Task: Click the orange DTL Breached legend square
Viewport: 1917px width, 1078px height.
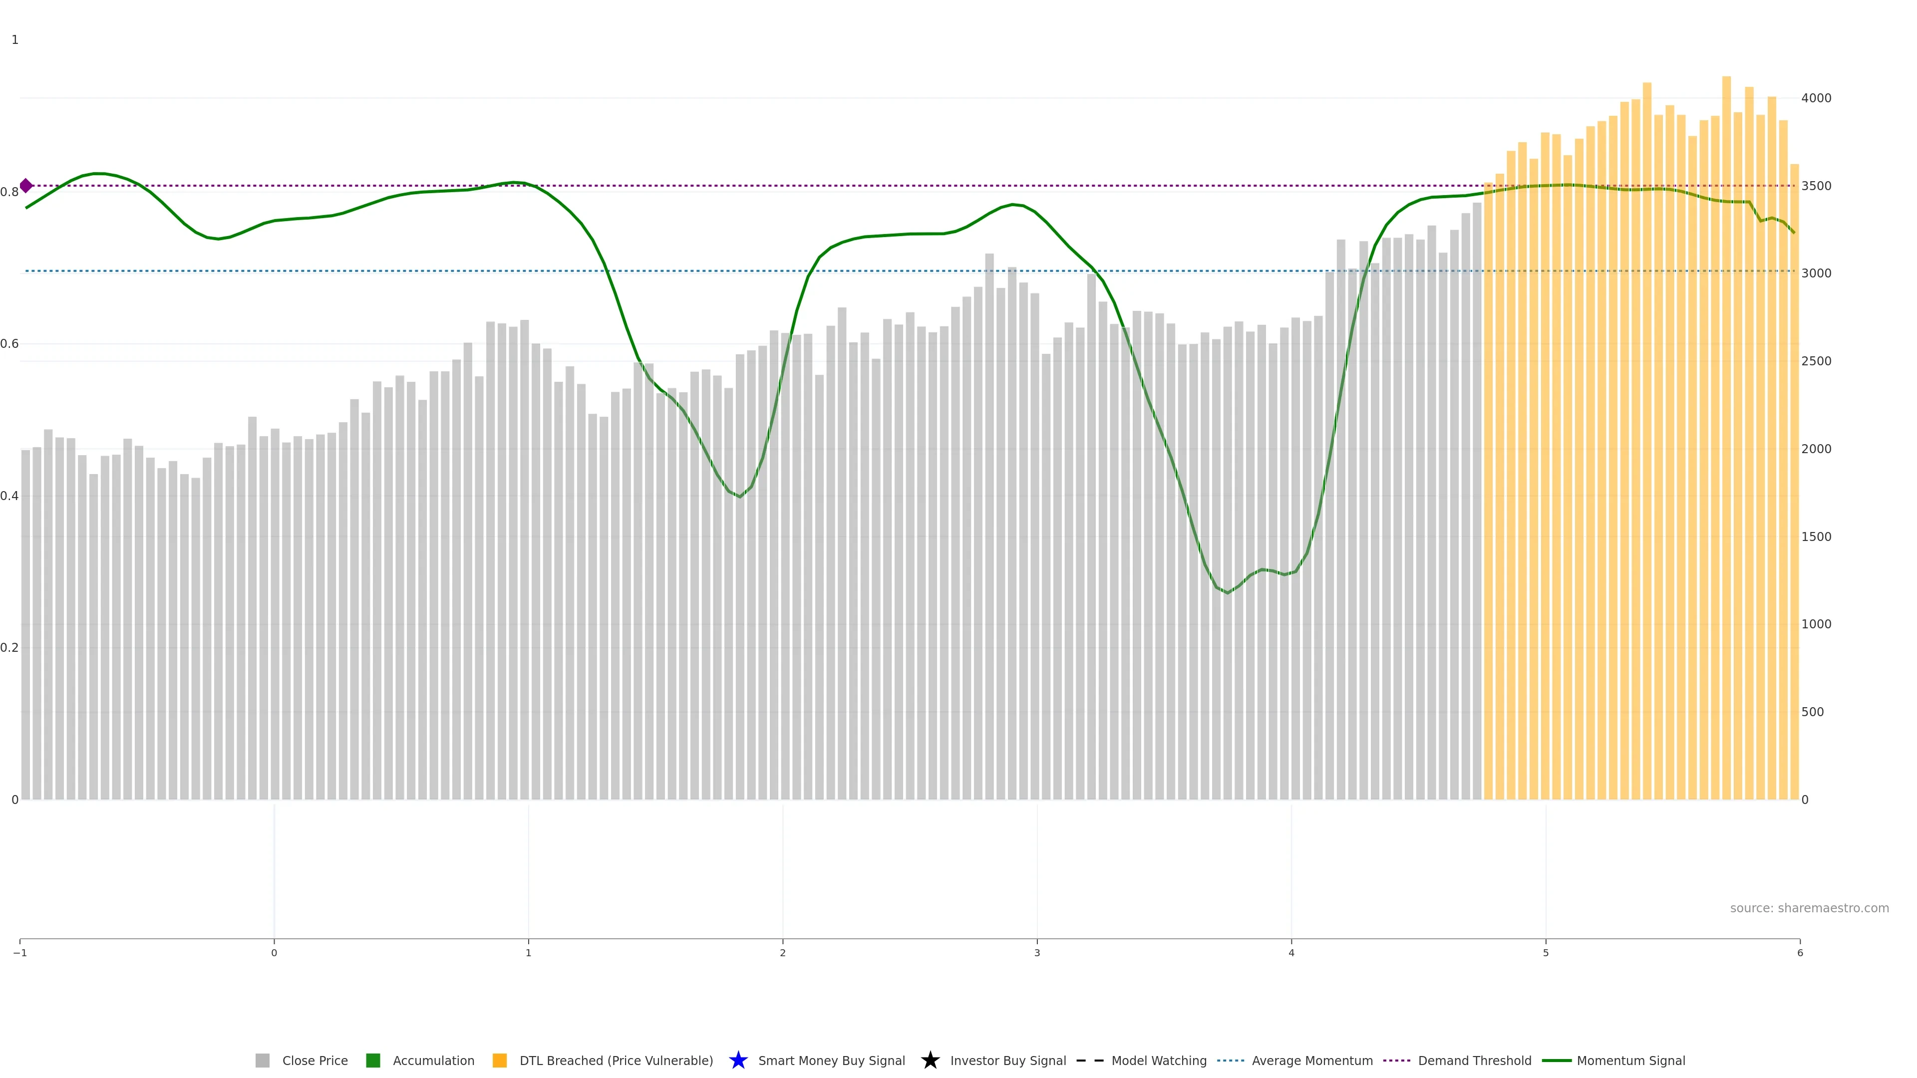Action: click(500, 1061)
